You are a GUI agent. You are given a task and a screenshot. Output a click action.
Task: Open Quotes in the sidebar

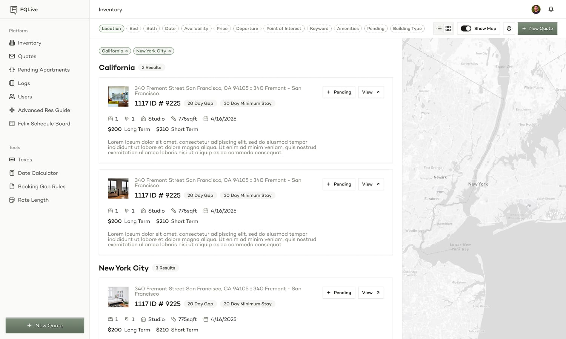(x=23, y=57)
